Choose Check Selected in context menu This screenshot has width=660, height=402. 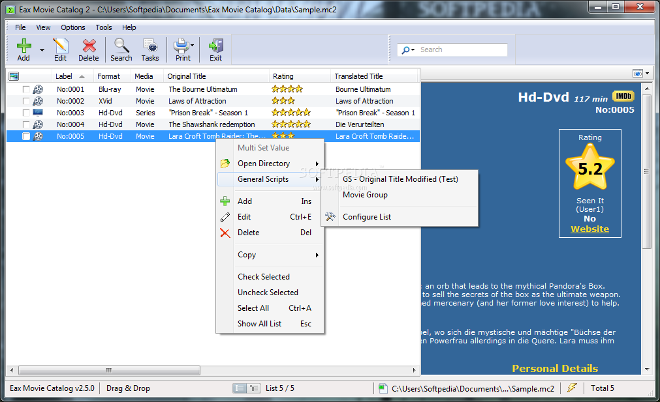270,277
